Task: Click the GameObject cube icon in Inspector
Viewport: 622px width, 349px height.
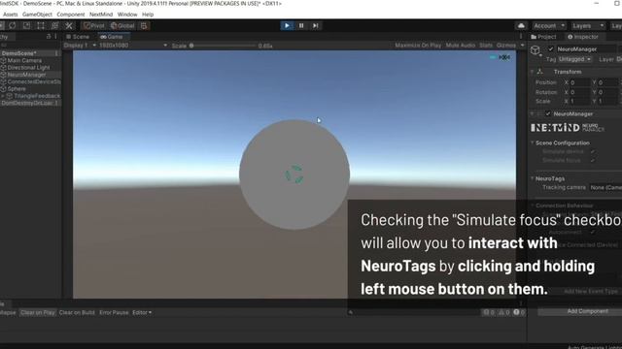Action: (x=536, y=49)
